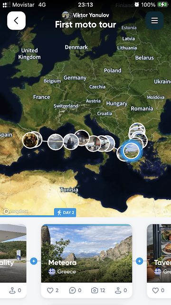View the 12 photos of Meteora
Image resolution: width=171 pixels, height=305 pixels.
(x=98, y=290)
